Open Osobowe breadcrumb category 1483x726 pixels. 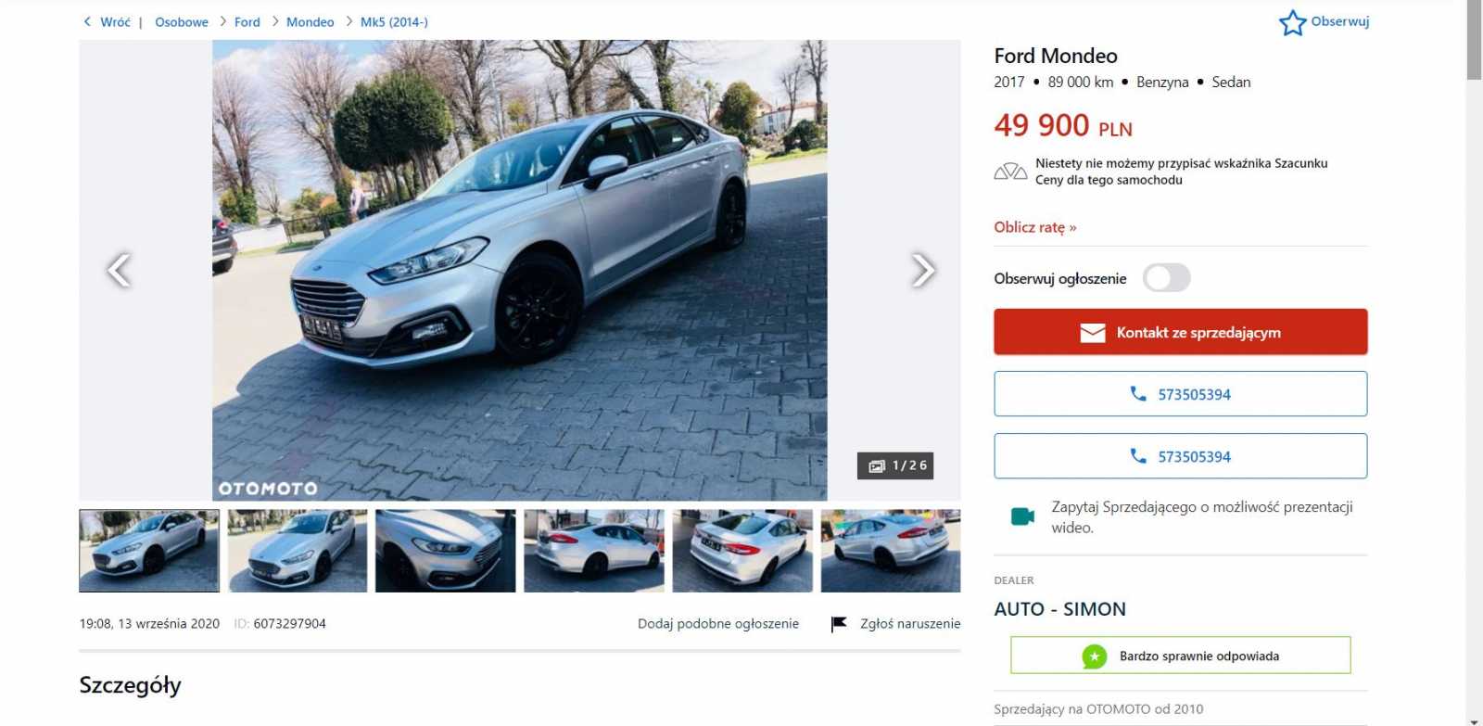pos(182,22)
